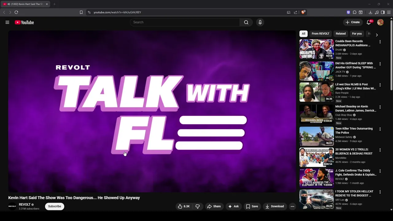
Task: Go to YouTube home via logo
Action: (24, 22)
